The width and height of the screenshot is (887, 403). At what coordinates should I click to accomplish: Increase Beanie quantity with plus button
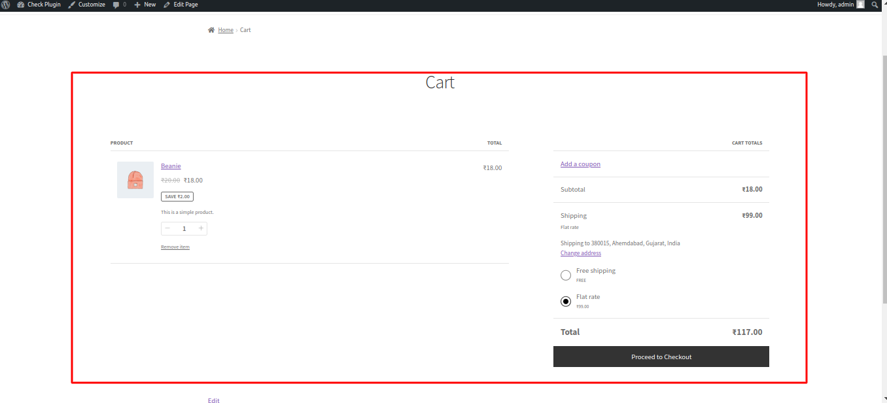[201, 228]
